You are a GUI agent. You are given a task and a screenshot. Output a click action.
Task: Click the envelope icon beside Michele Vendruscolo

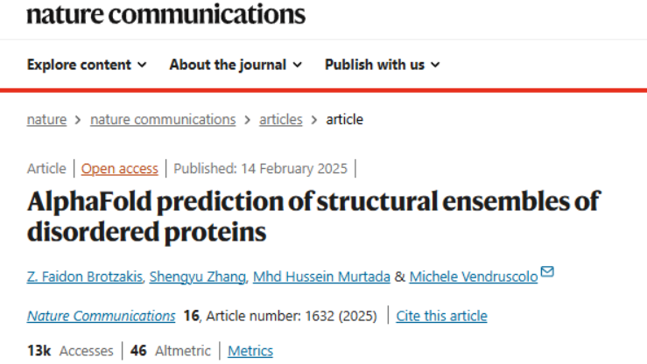pos(547,272)
